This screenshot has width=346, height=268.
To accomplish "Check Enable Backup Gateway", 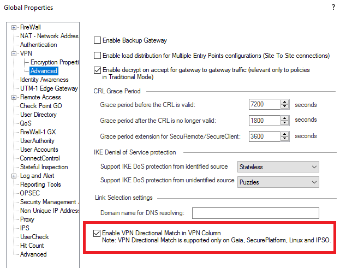I will pyautogui.click(x=97, y=40).
